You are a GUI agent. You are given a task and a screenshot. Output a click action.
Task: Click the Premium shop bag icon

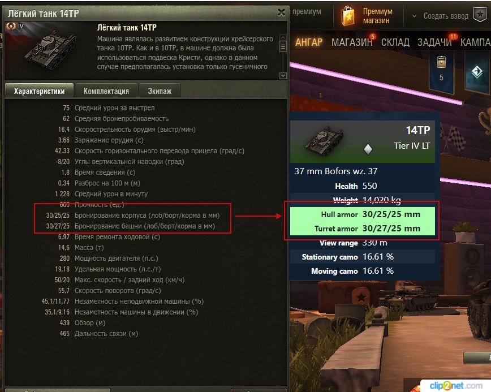348,16
